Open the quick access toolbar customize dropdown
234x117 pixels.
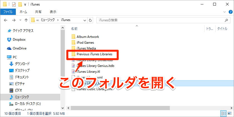(25, 5)
